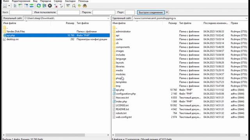Screen dimensions: 250x140
Task: Refresh file and folder lists
Action: tap(39, 6)
